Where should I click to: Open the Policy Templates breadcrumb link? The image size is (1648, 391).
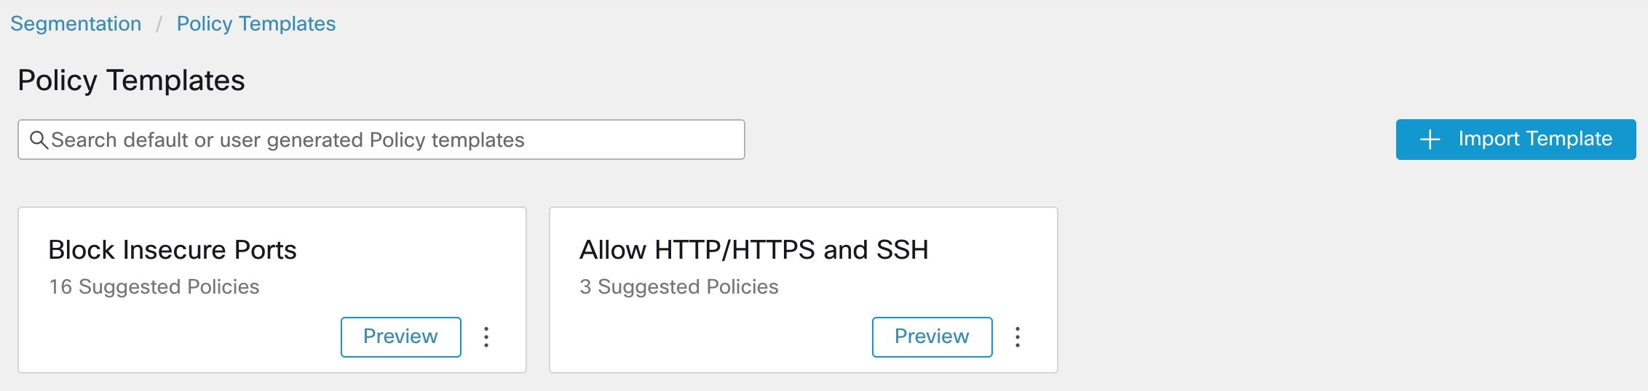tap(256, 24)
